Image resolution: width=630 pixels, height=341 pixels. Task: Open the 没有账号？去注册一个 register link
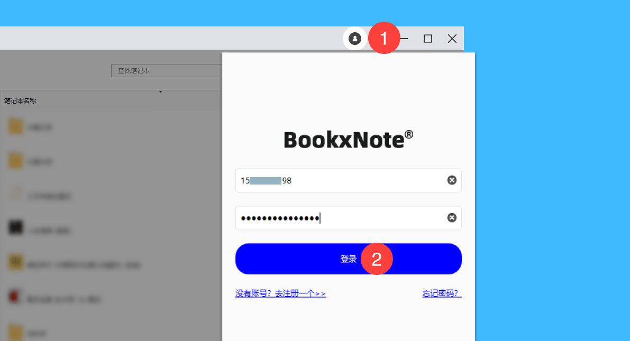(280, 293)
